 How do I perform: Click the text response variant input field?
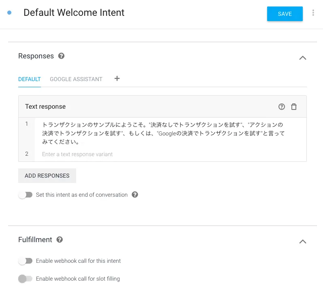170,154
